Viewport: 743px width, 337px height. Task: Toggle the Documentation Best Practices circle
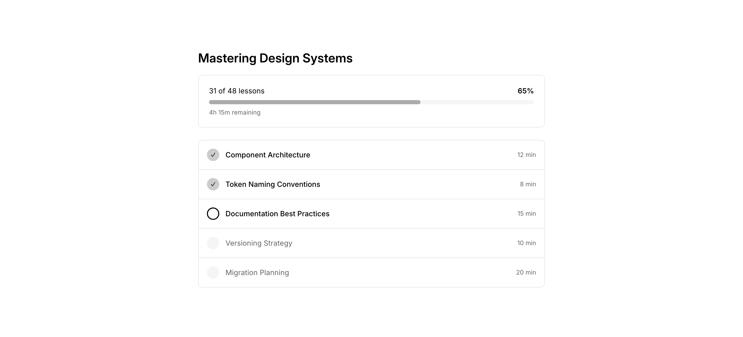213,214
